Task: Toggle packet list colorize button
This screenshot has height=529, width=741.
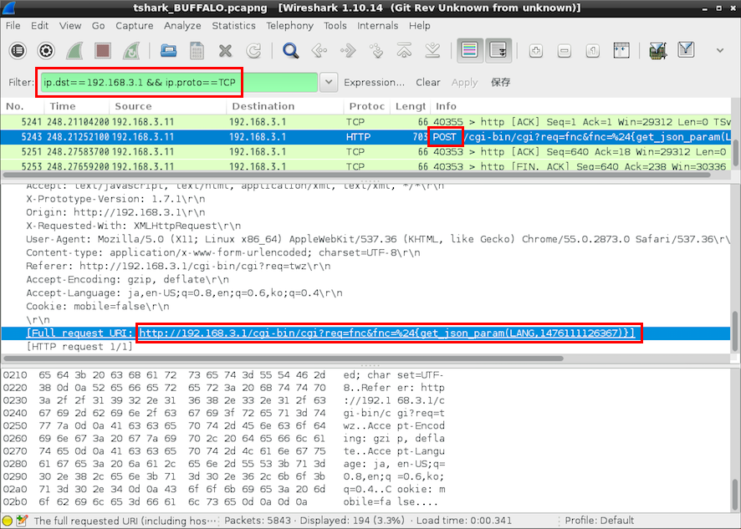Action: [470, 50]
